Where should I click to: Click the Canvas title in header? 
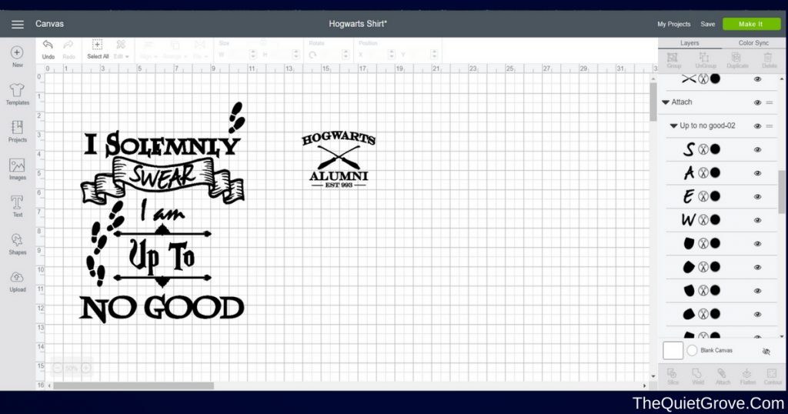click(49, 24)
